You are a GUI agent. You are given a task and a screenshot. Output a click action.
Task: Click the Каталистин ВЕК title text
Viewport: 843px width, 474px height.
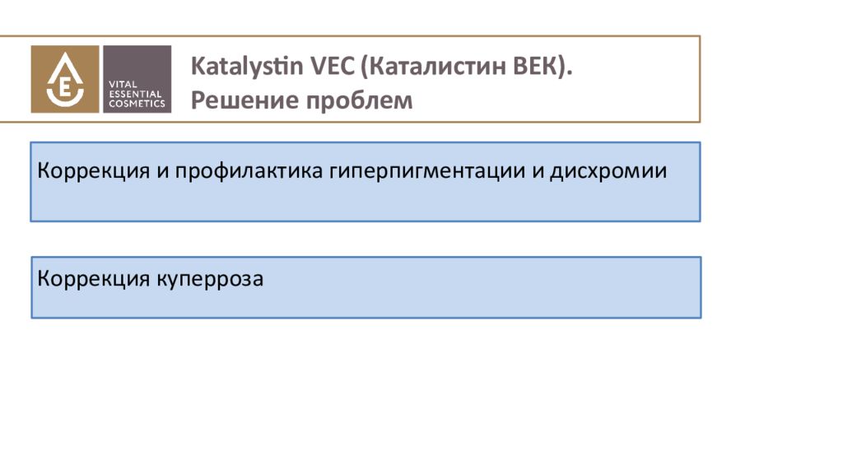pos(466,67)
